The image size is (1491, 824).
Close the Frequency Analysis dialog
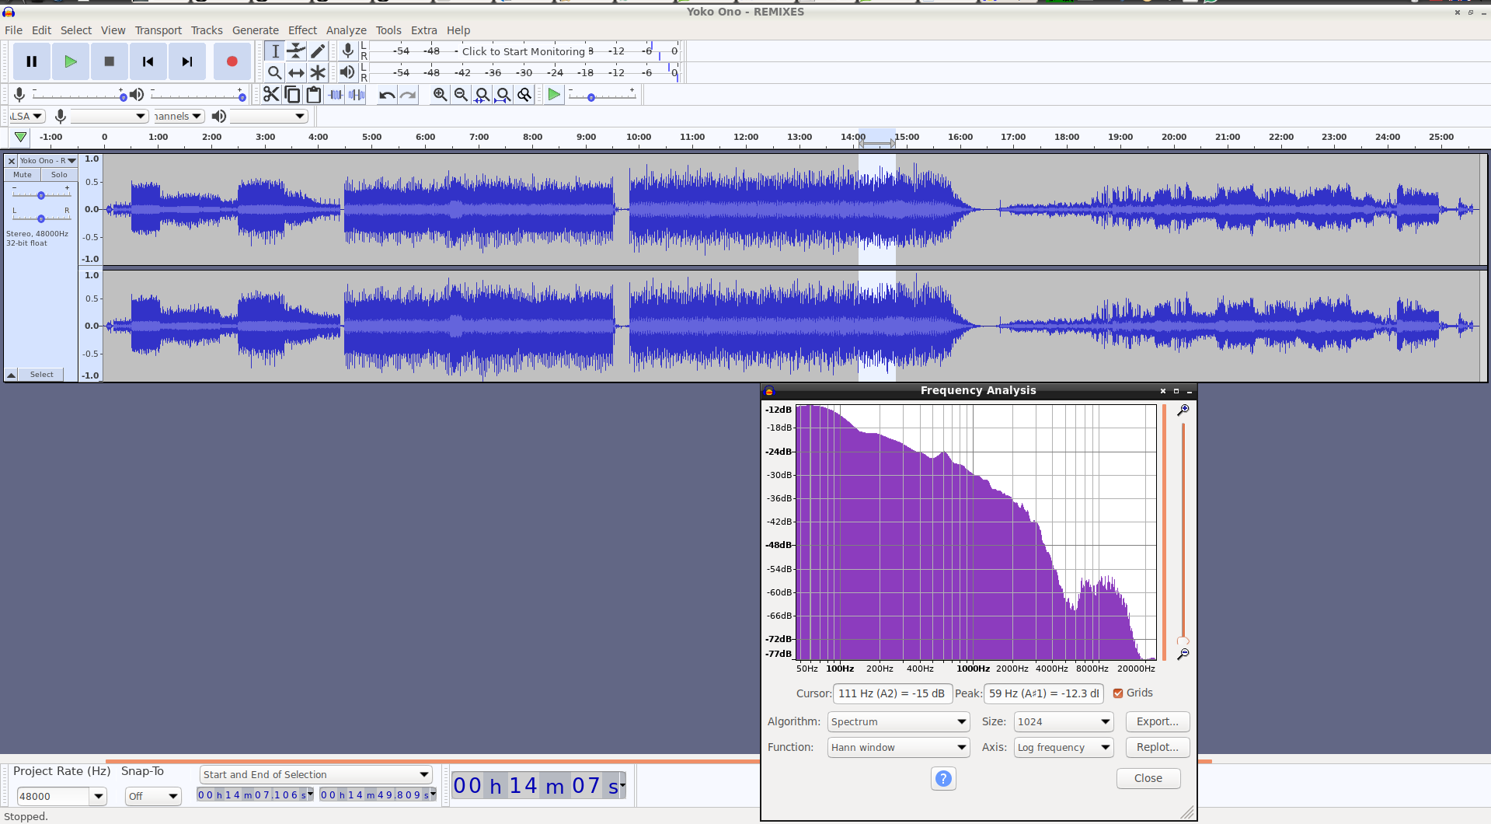[x=1148, y=778]
